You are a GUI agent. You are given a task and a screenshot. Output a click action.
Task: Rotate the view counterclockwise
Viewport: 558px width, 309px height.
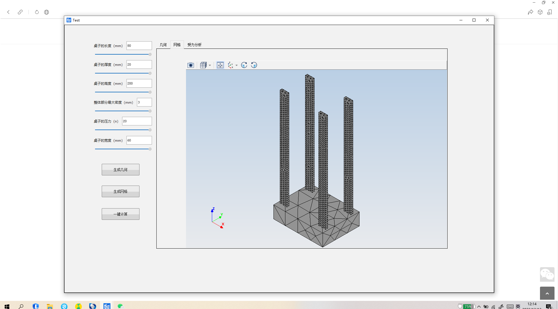coord(254,65)
